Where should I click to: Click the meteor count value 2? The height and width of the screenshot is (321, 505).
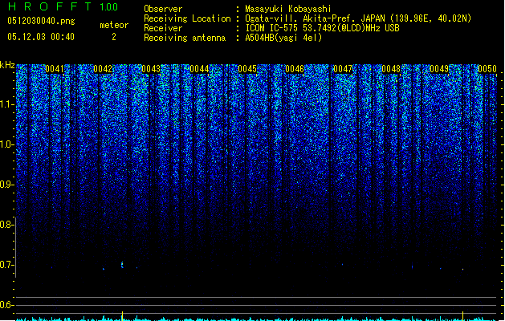tap(114, 37)
